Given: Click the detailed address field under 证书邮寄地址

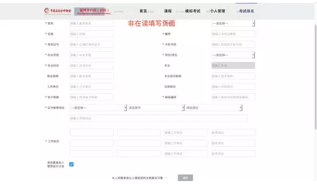Looking at the screenshot, I should click(x=158, y=118).
